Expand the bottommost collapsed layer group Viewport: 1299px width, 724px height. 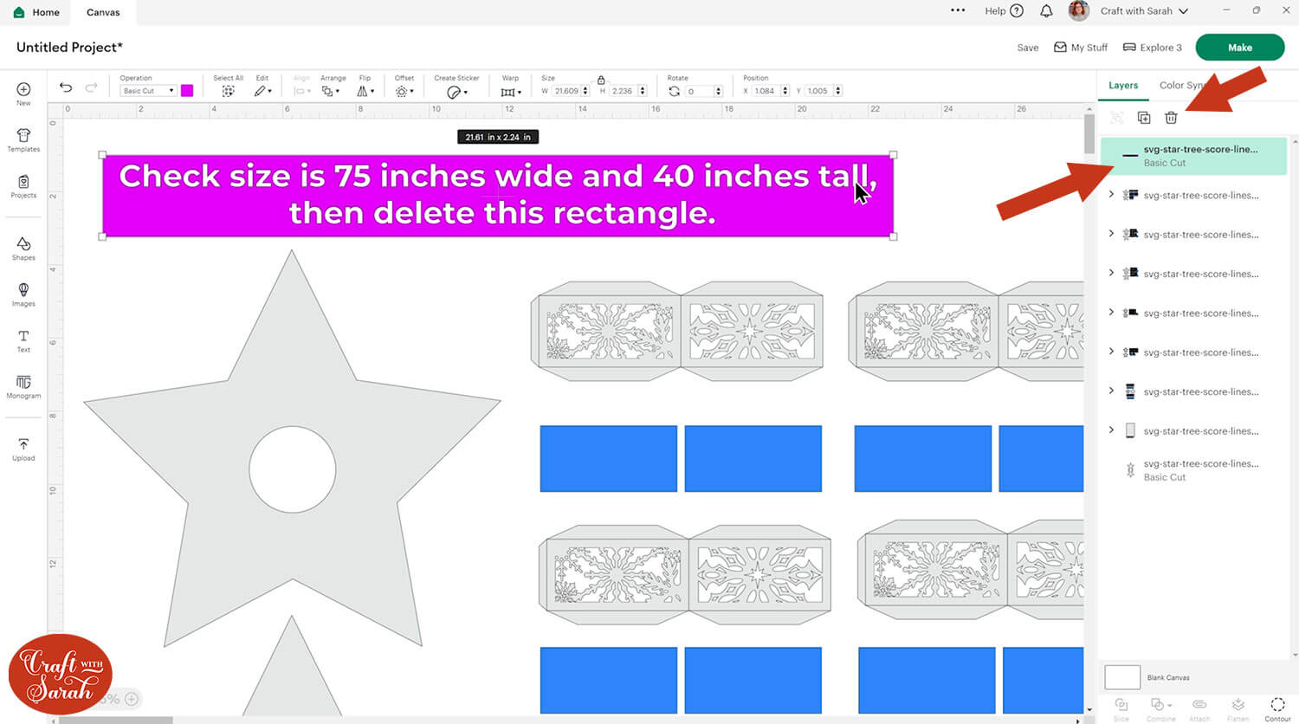click(1111, 430)
